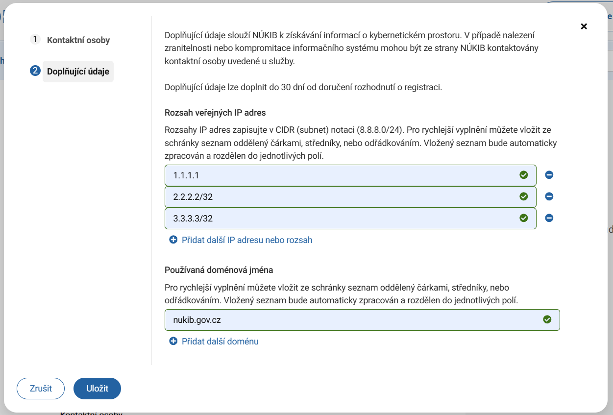Click plus icon beside Přidat další doménu
This screenshot has width=613, height=415.
(173, 342)
